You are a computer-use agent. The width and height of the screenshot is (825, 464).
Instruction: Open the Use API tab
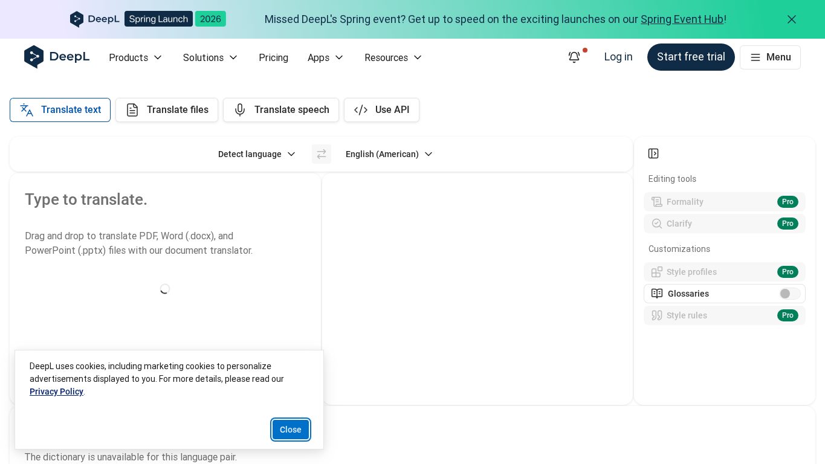click(381, 110)
